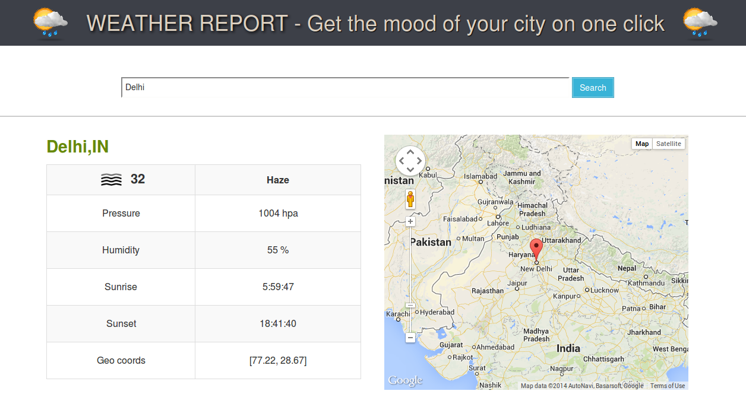Click the Search button
This screenshot has width=746, height=394.
(593, 87)
